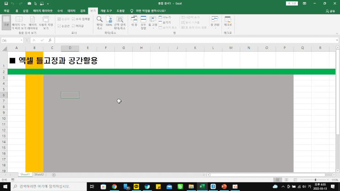Open Chrome from the taskbar
340x191 pixels.
coord(114,186)
